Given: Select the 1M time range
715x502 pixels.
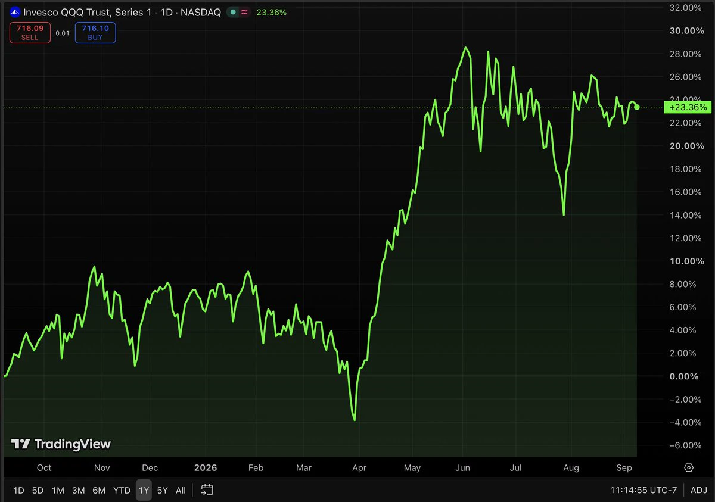Looking at the screenshot, I should tap(58, 490).
